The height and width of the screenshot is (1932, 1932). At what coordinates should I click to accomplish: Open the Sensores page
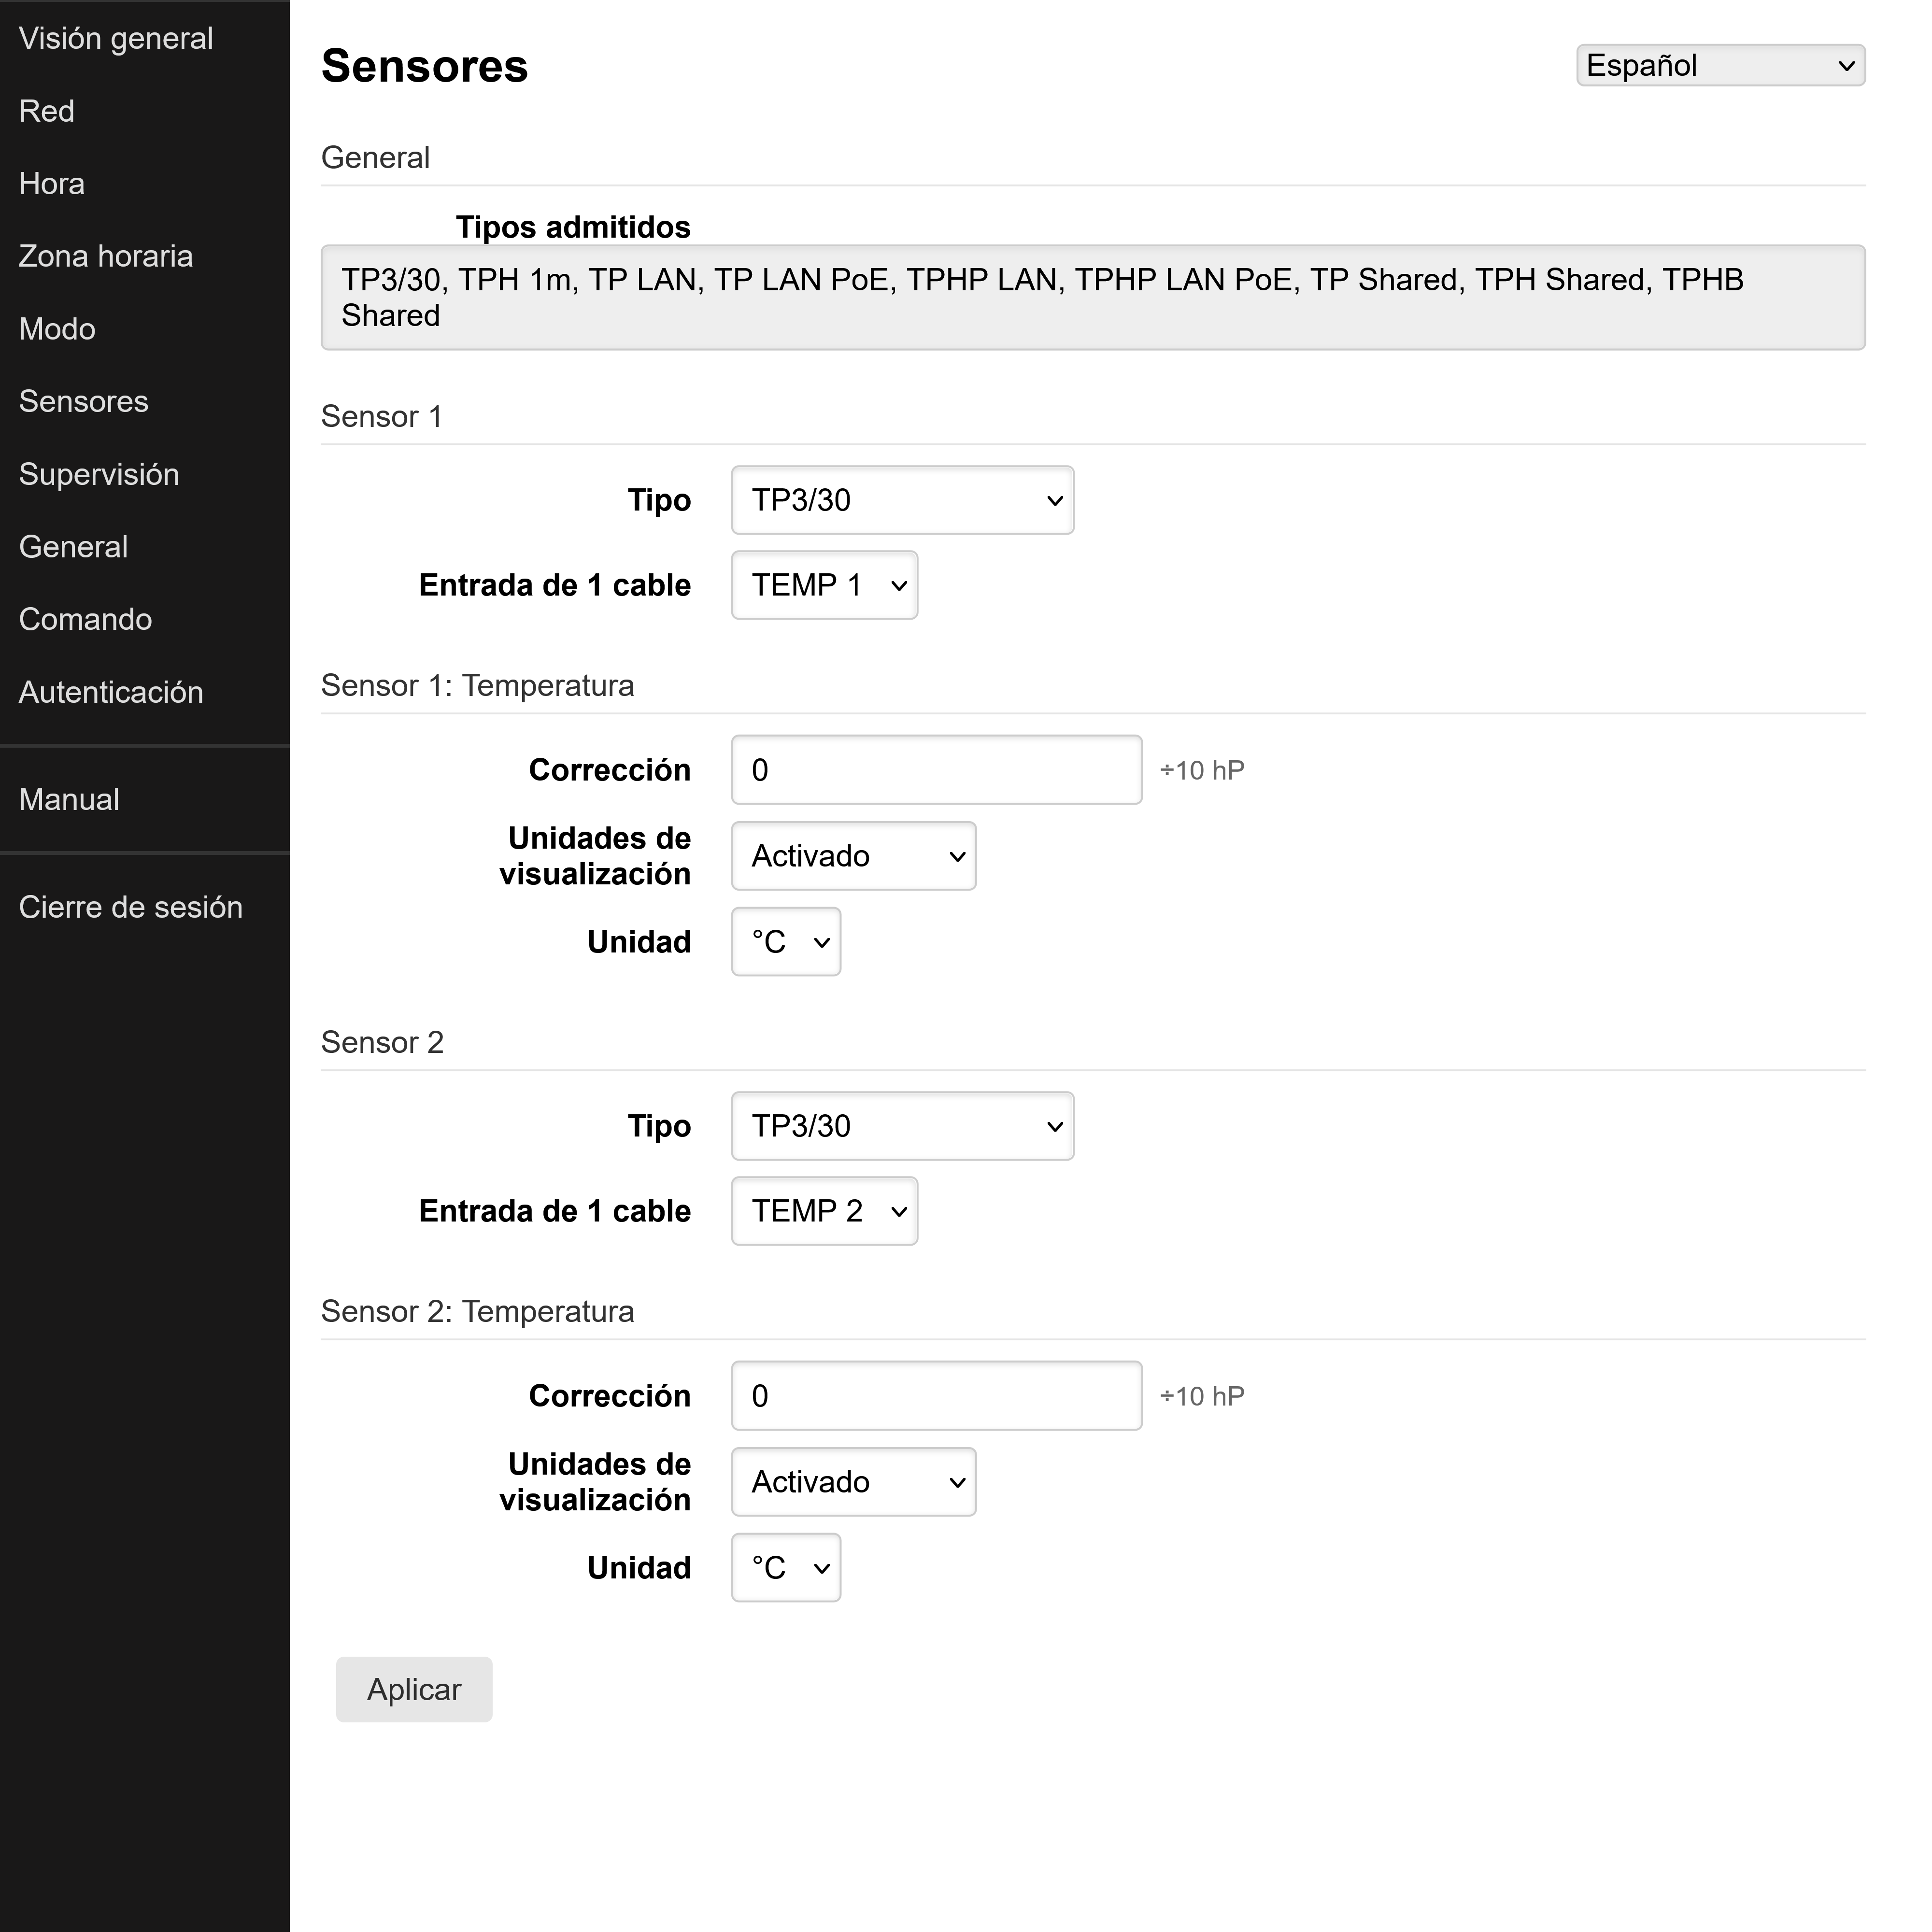pos(83,401)
